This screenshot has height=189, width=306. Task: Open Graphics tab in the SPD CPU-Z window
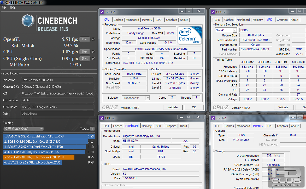[282, 20]
